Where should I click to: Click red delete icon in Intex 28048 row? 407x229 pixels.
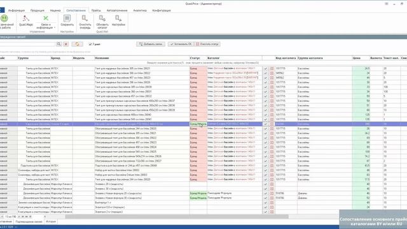[272, 165]
